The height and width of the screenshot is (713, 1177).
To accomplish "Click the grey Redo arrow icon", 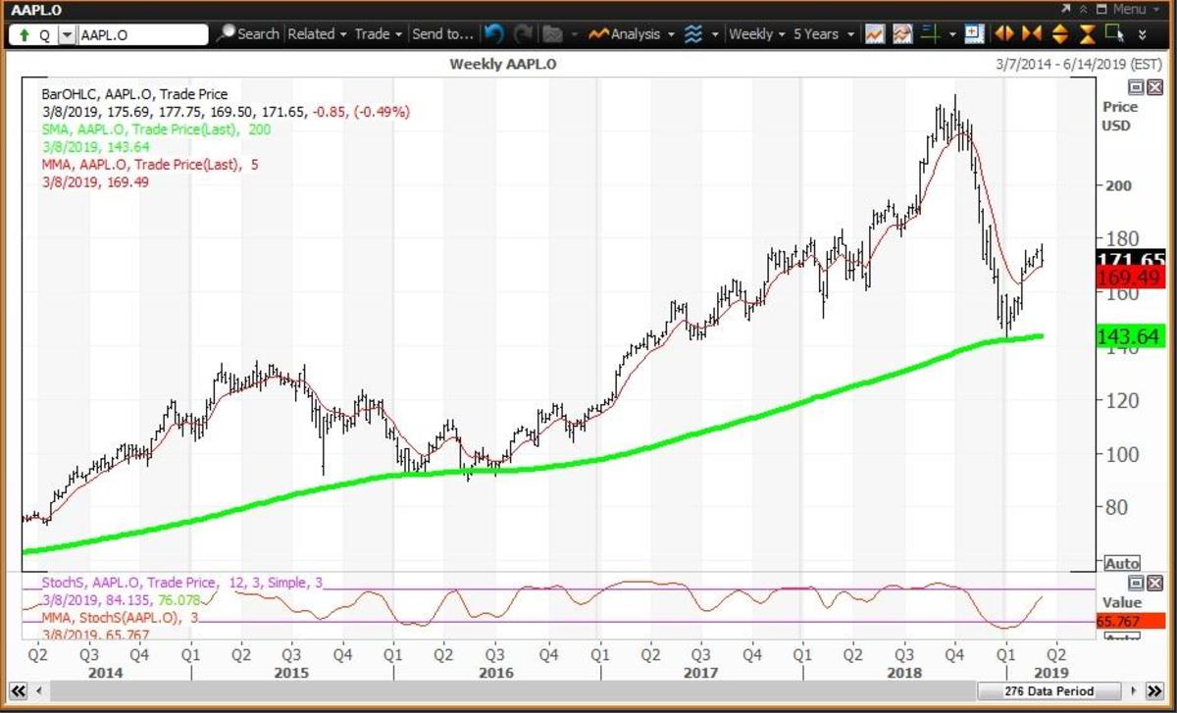I will click(x=523, y=34).
